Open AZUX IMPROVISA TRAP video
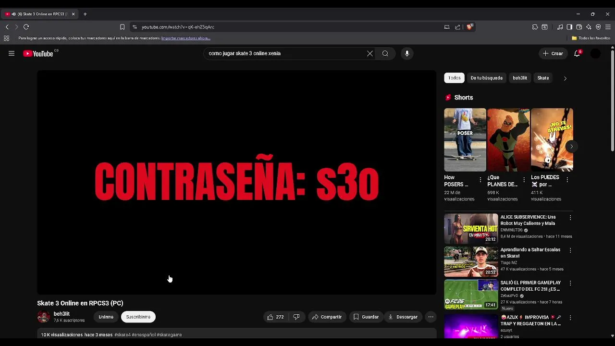 click(x=471, y=326)
